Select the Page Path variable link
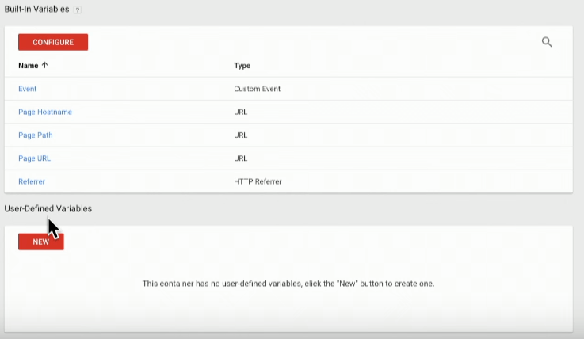This screenshot has width=584, height=339. coord(36,135)
